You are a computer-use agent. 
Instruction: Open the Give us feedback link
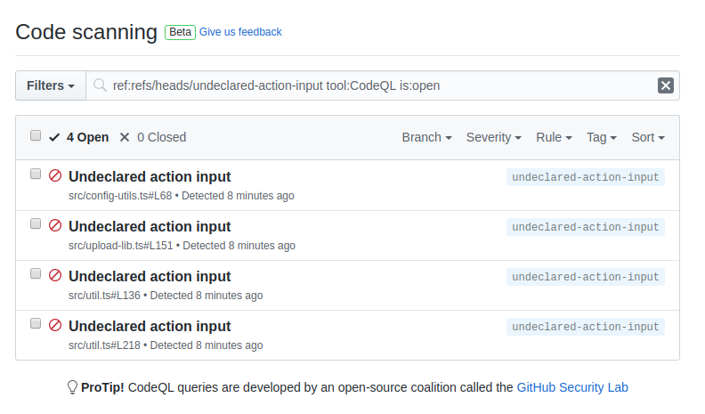pos(240,32)
